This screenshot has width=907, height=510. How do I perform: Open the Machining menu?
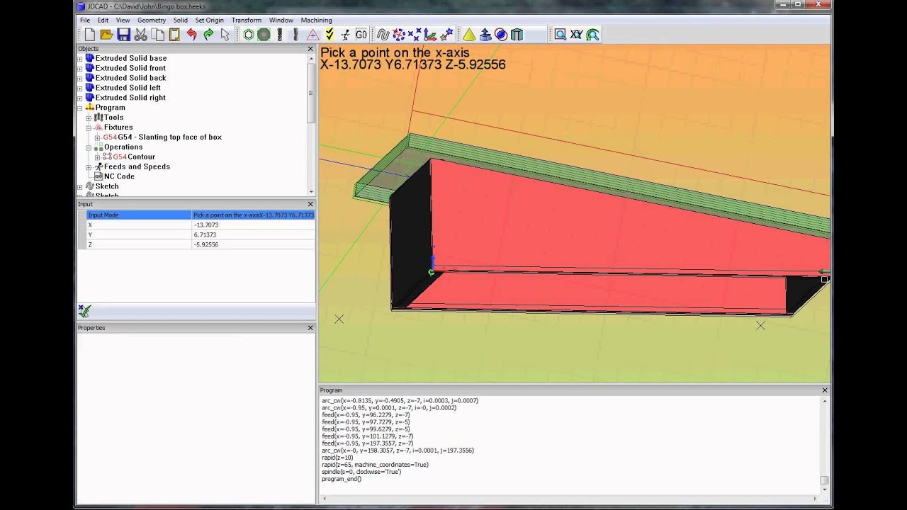316,20
